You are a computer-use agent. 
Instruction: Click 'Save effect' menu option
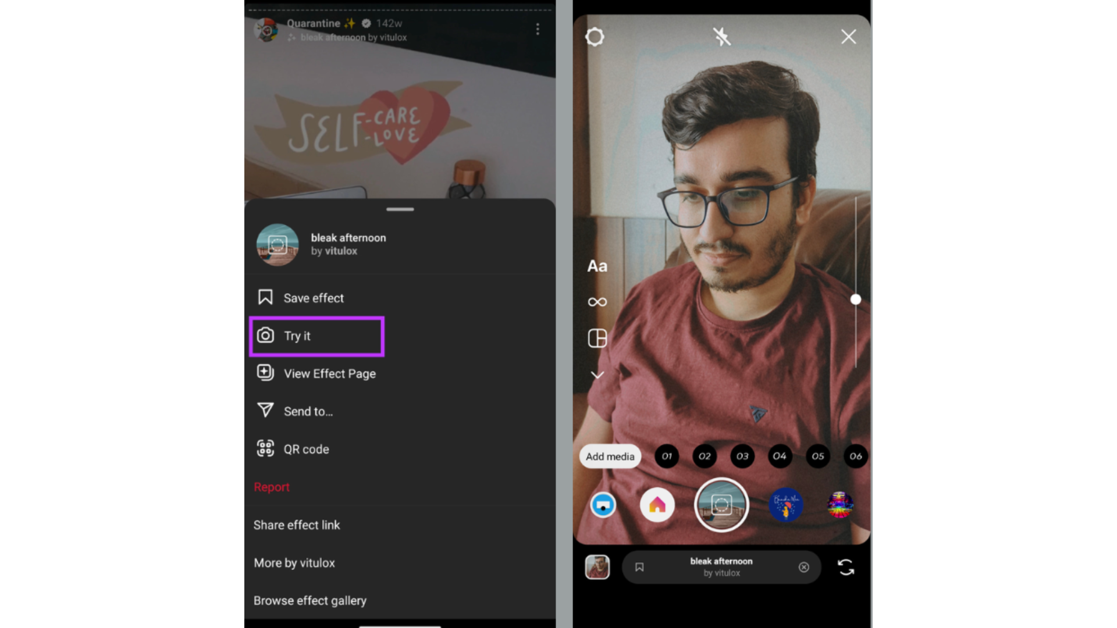point(313,298)
